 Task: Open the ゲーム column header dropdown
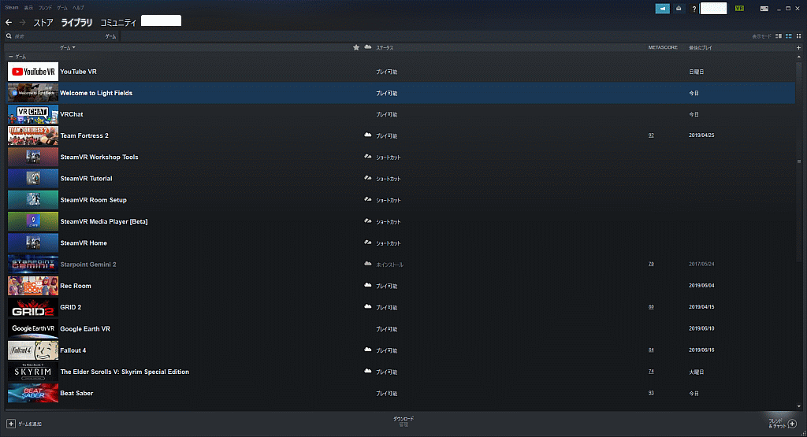(x=68, y=47)
